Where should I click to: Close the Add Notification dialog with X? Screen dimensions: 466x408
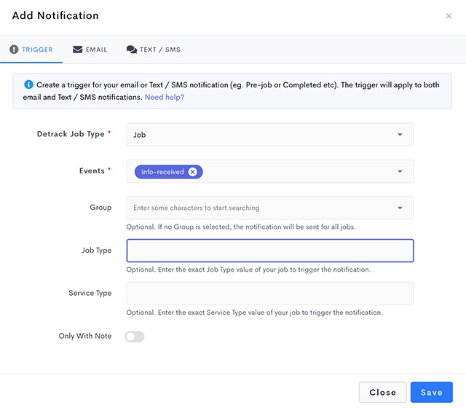449,16
